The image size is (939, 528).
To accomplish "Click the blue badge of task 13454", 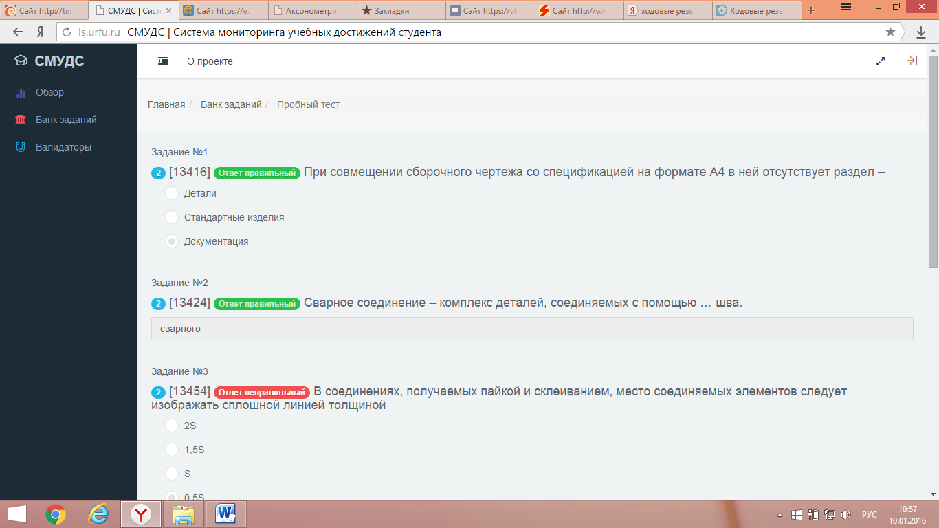I will coord(158,392).
